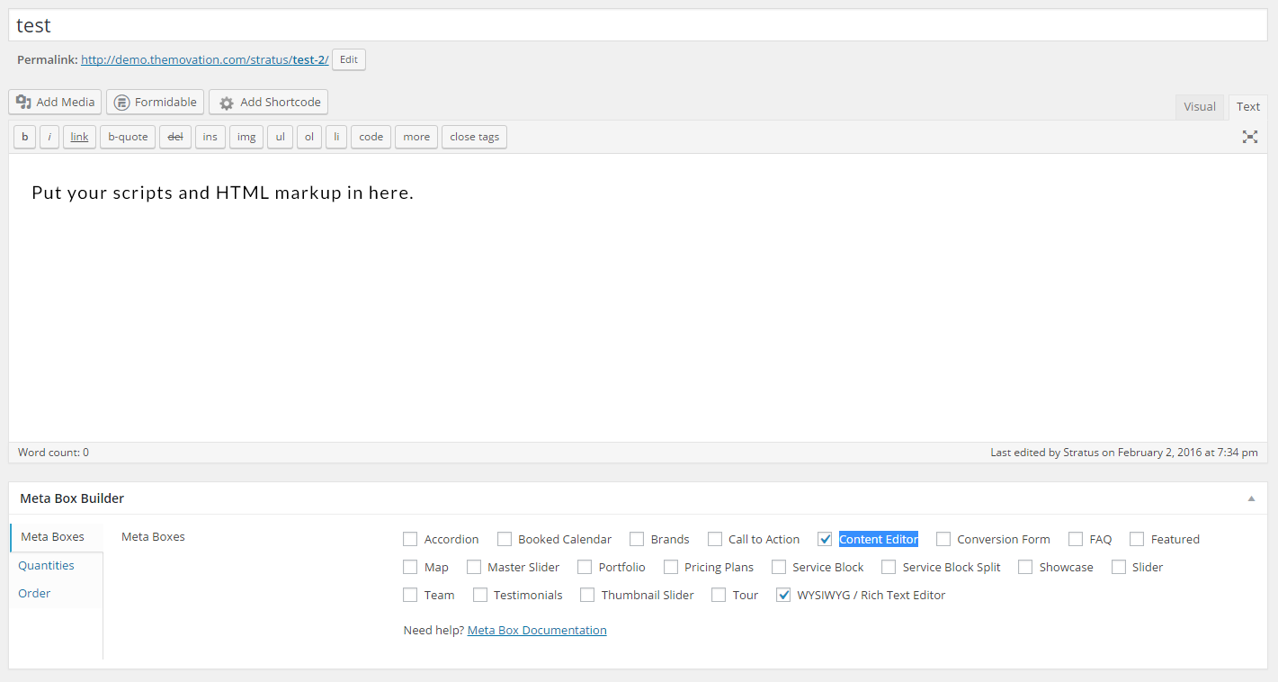Enable the Booked Calendar checkbox
This screenshot has height=682, width=1278.
[x=505, y=539]
